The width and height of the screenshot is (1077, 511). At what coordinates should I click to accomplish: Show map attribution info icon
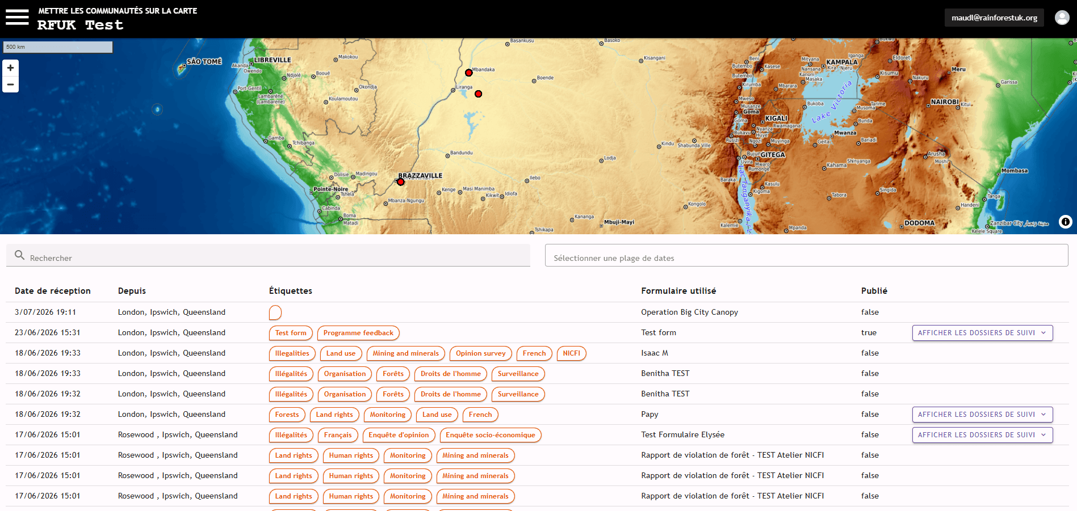point(1066,222)
